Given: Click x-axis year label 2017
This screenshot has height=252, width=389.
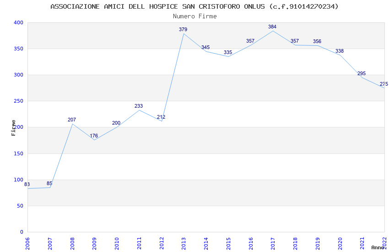Looking at the screenshot, I should pos(273,244).
